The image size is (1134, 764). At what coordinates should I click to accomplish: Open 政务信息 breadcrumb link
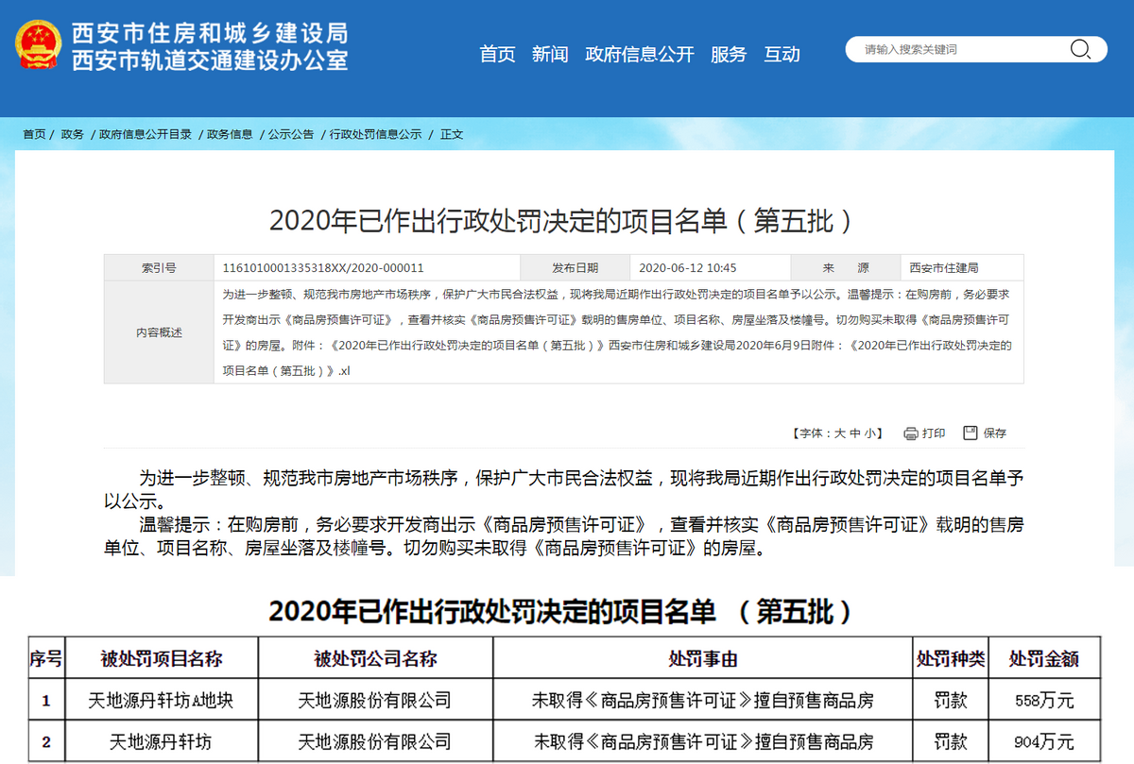[x=230, y=134]
